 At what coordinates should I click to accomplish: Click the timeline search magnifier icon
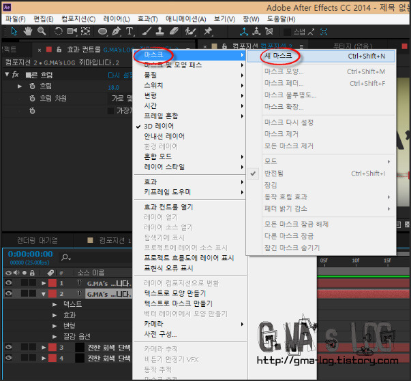coord(66,257)
